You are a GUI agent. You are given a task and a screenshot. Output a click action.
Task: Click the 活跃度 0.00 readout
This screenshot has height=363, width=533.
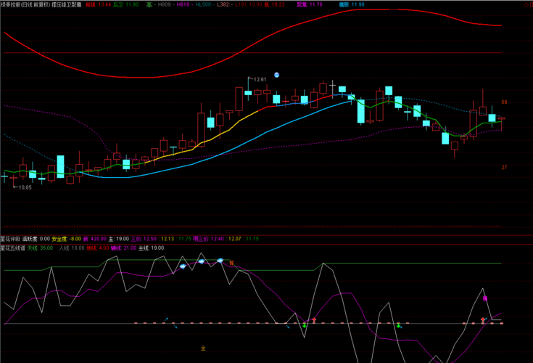[x=36, y=239]
